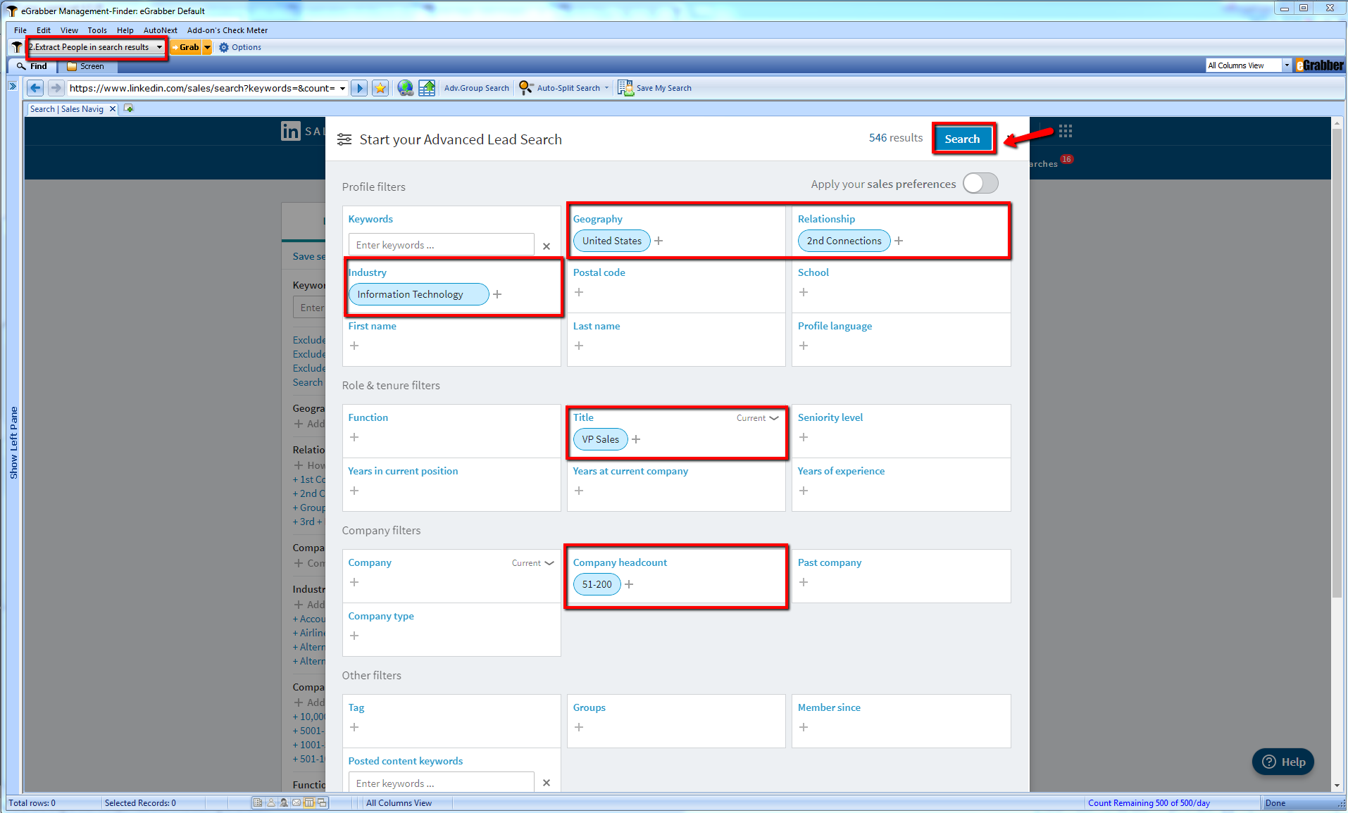Open the Edit menu

[44, 30]
